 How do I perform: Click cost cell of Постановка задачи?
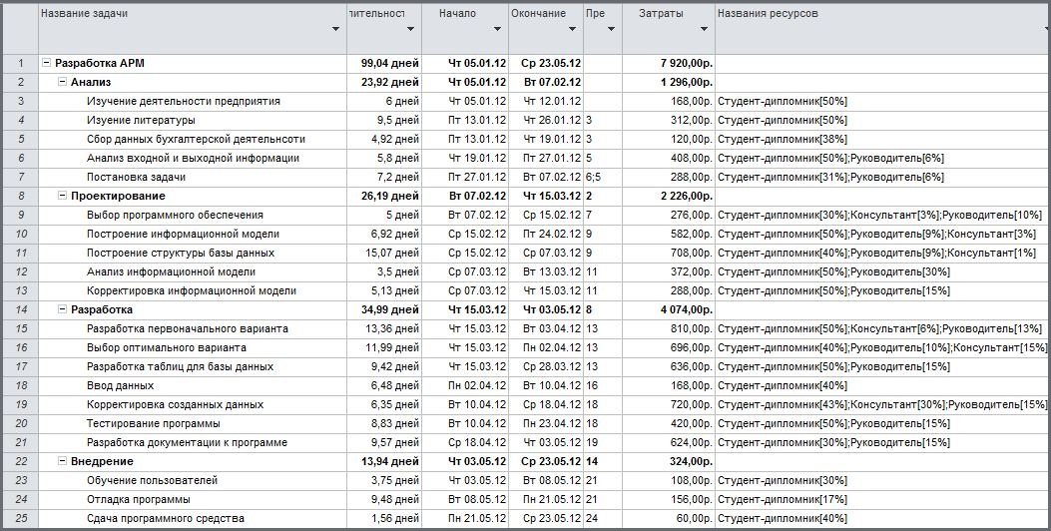668,177
